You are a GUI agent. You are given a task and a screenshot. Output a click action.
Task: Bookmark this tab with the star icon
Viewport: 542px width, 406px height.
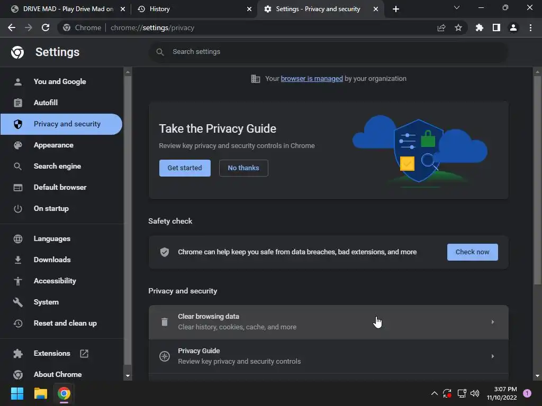pyautogui.click(x=458, y=27)
